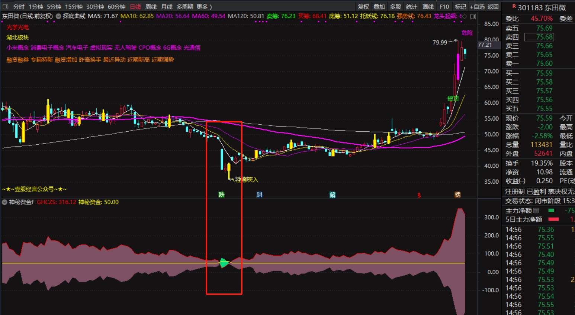Switch to the 60分钟 chart period
This screenshot has width=575, height=315.
coord(116,7)
